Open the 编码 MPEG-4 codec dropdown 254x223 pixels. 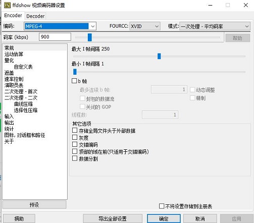(x=60, y=26)
